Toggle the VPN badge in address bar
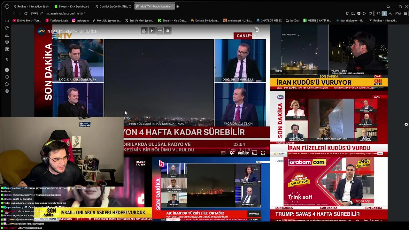The image size is (409, 230). (x=35, y=13)
